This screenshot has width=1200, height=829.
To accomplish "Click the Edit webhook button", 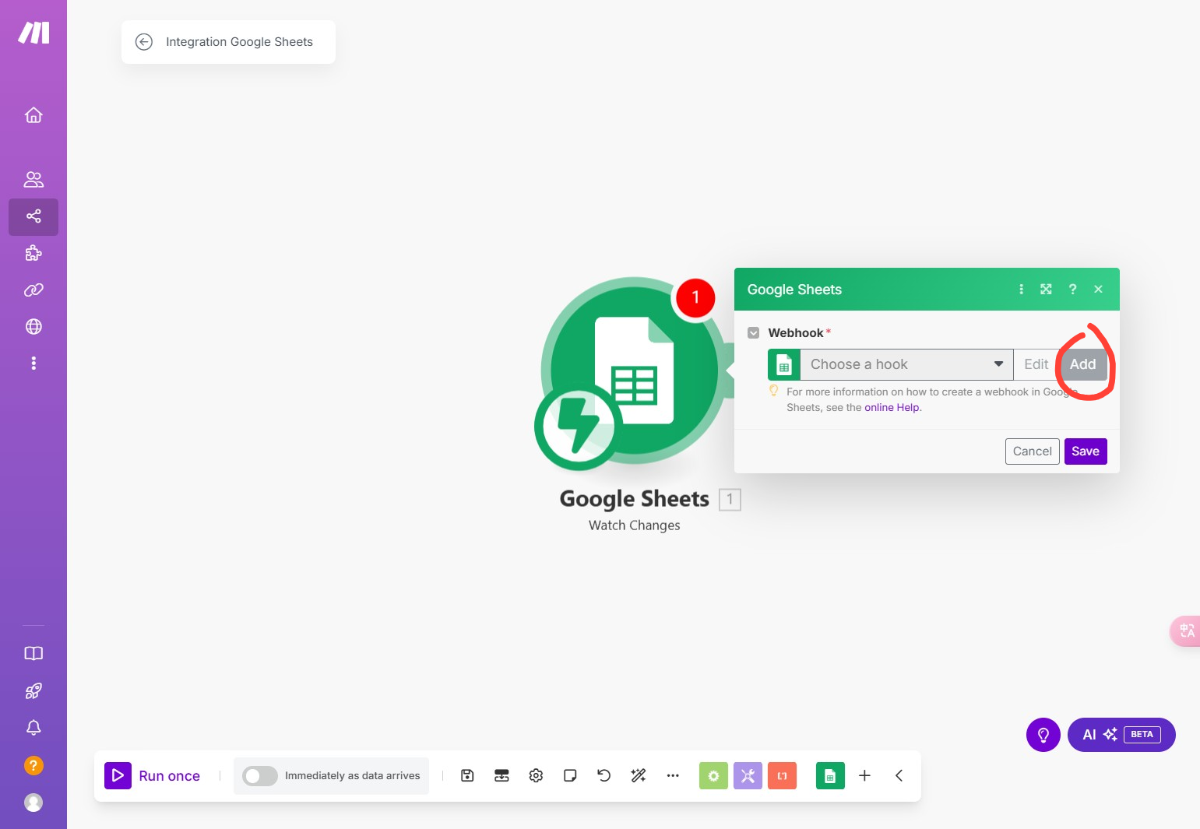I will pyautogui.click(x=1036, y=364).
